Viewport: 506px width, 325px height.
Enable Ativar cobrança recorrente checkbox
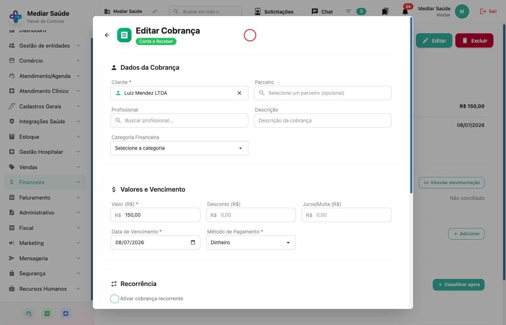click(x=115, y=299)
